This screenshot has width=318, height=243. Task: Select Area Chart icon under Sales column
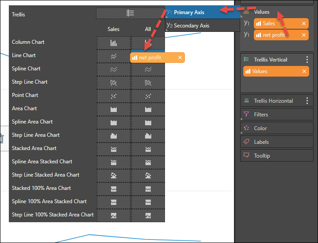tap(114, 109)
